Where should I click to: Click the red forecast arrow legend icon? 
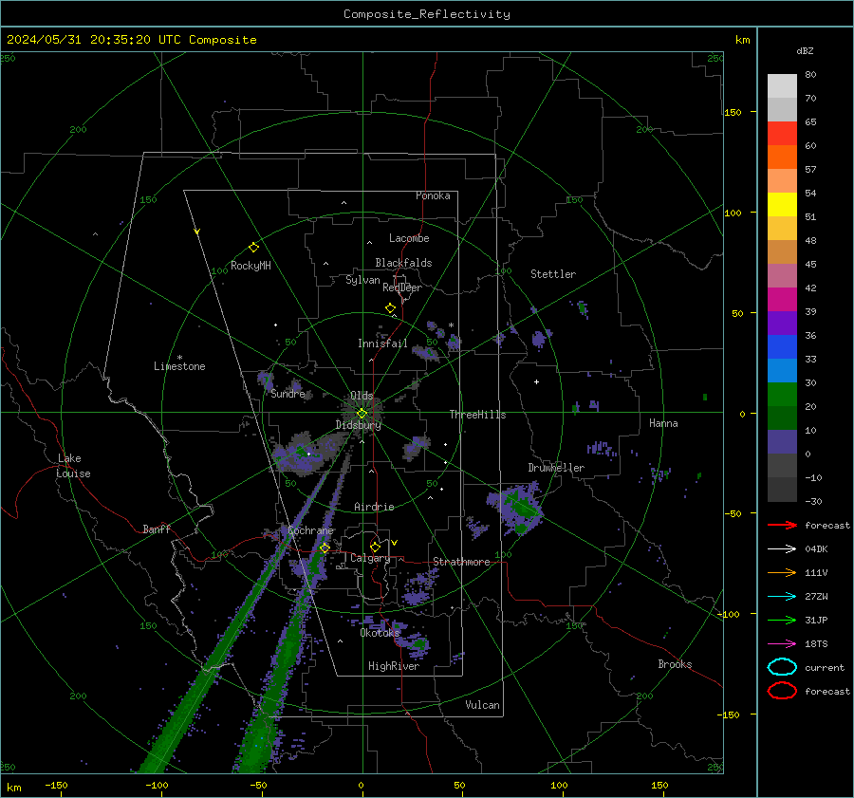click(782, 525)
